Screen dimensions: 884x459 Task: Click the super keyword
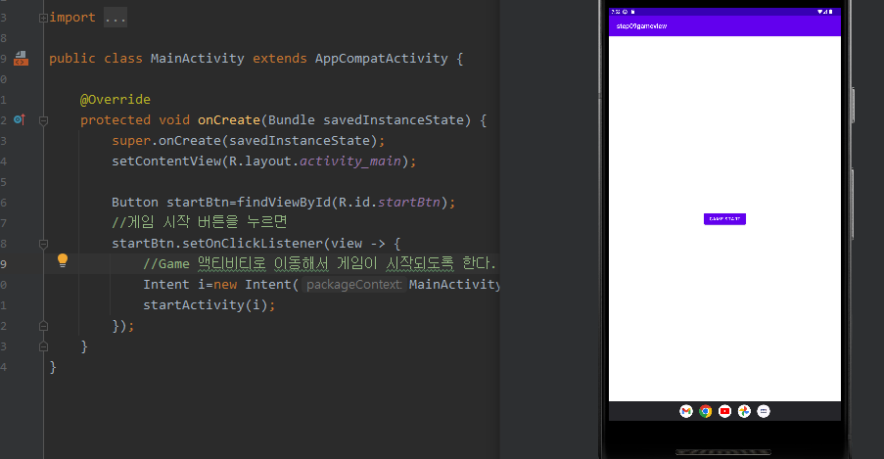pyautogui.click(x=131, y=141)
